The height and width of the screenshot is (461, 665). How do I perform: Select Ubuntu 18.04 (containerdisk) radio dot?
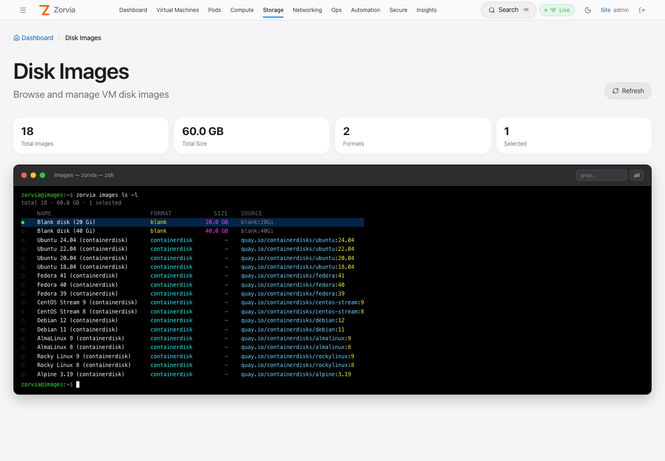[x=23, y=267]
